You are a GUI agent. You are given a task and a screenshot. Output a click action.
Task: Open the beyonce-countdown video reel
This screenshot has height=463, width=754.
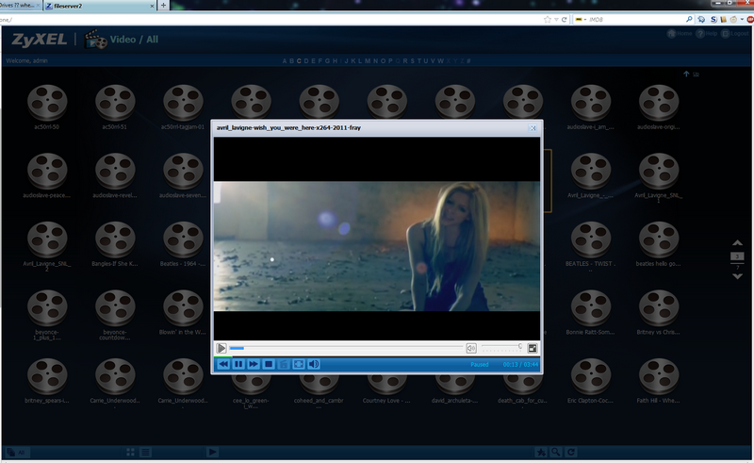coord(114,308)
